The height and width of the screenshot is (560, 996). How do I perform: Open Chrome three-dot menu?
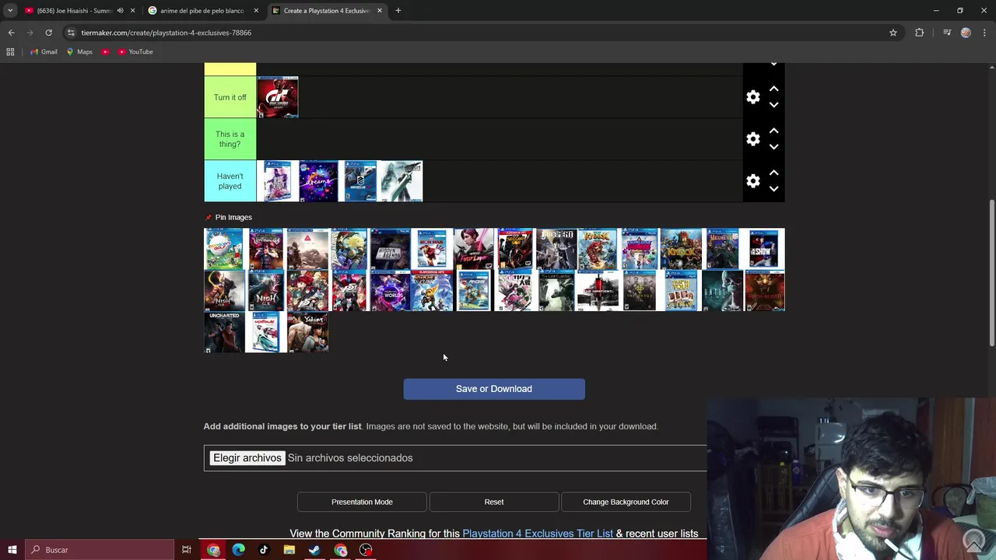point(985,33)
